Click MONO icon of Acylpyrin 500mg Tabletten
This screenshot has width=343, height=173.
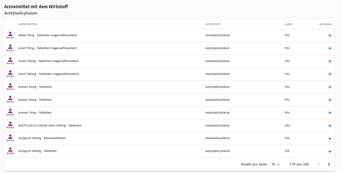10,151
